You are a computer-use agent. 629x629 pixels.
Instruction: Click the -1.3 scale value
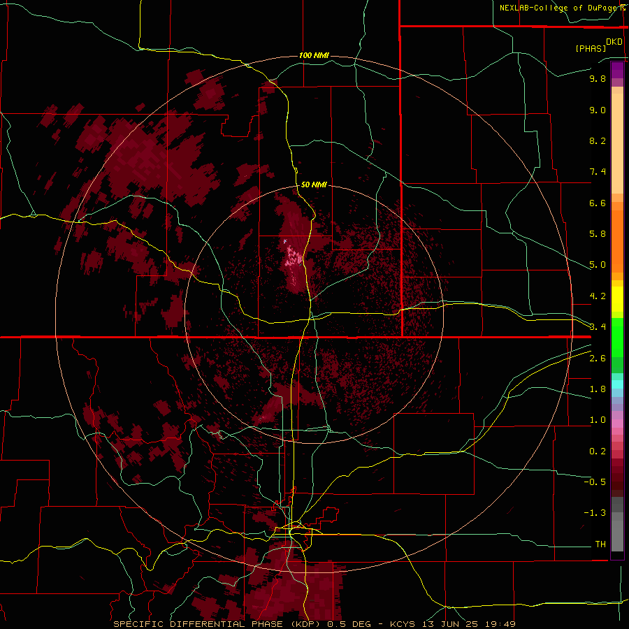coord(595,513)
